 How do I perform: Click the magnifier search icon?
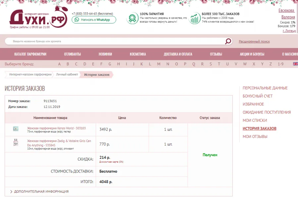228,41
